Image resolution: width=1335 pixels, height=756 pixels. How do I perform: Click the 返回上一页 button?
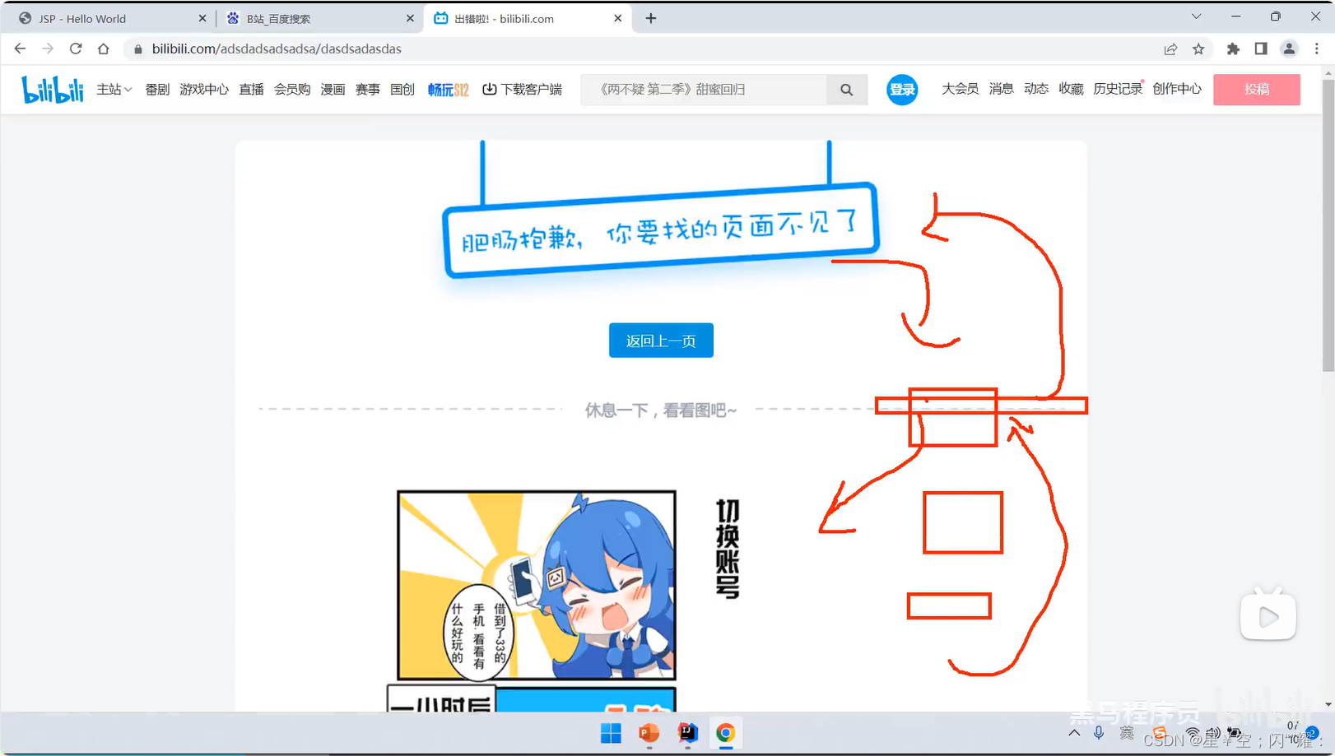coord(661,341)
